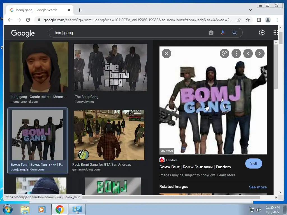Click page scrollbar up arrow

(281, 28)
